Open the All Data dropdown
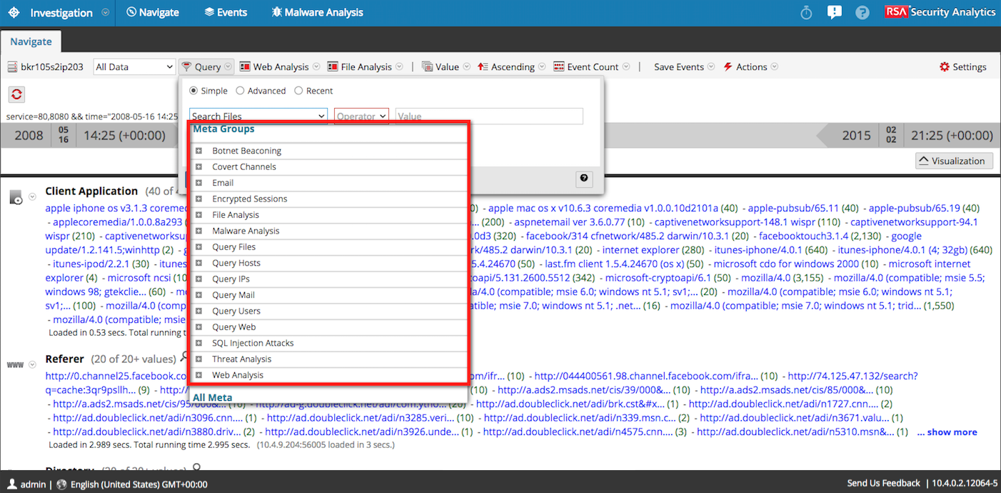Screen dimensions: 1001x493 (x=134, y=67)
